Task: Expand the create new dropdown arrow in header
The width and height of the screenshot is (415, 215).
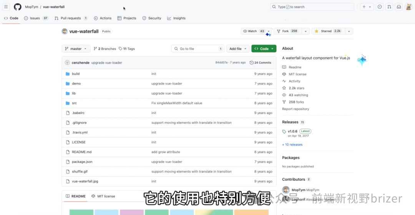Action: [370, 7]
